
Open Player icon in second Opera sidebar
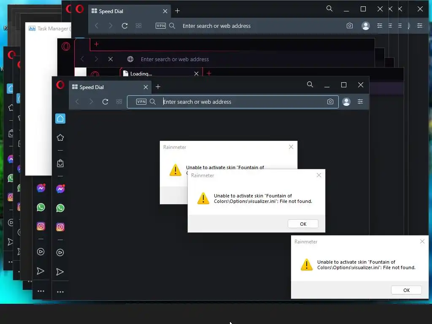tap(41, 251)
